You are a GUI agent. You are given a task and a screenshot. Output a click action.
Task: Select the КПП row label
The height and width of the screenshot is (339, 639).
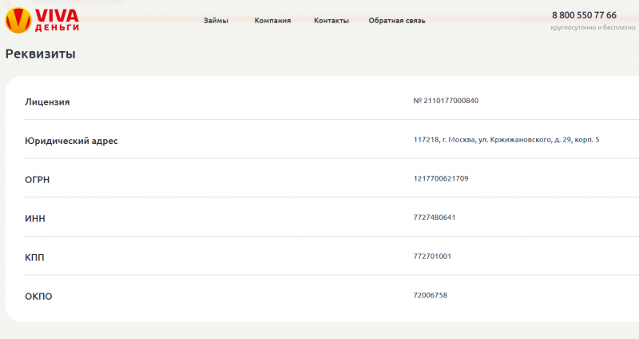(36, 257)
